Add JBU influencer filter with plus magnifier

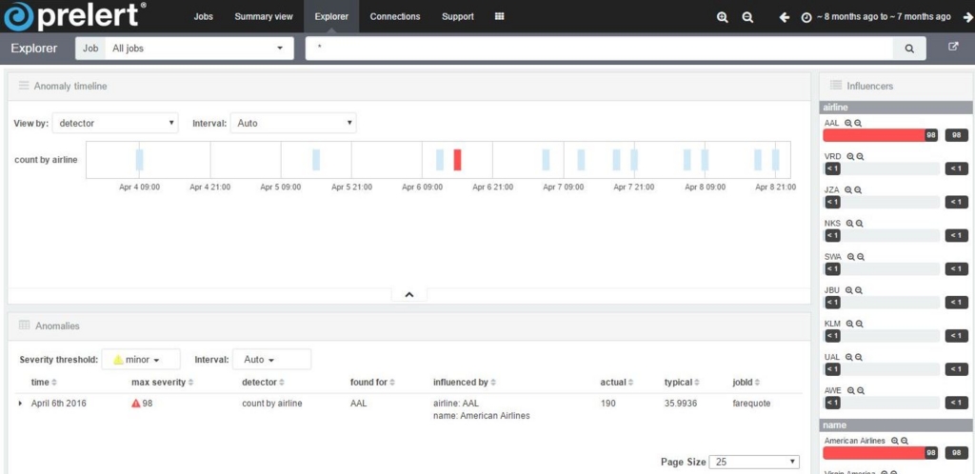click(848, 290)
